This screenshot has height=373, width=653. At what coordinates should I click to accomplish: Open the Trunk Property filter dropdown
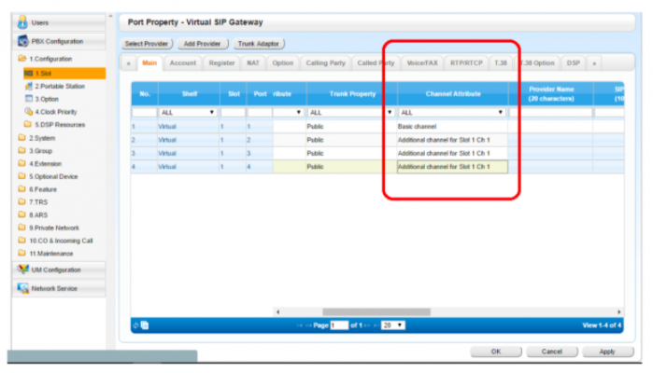coord(390,112)
